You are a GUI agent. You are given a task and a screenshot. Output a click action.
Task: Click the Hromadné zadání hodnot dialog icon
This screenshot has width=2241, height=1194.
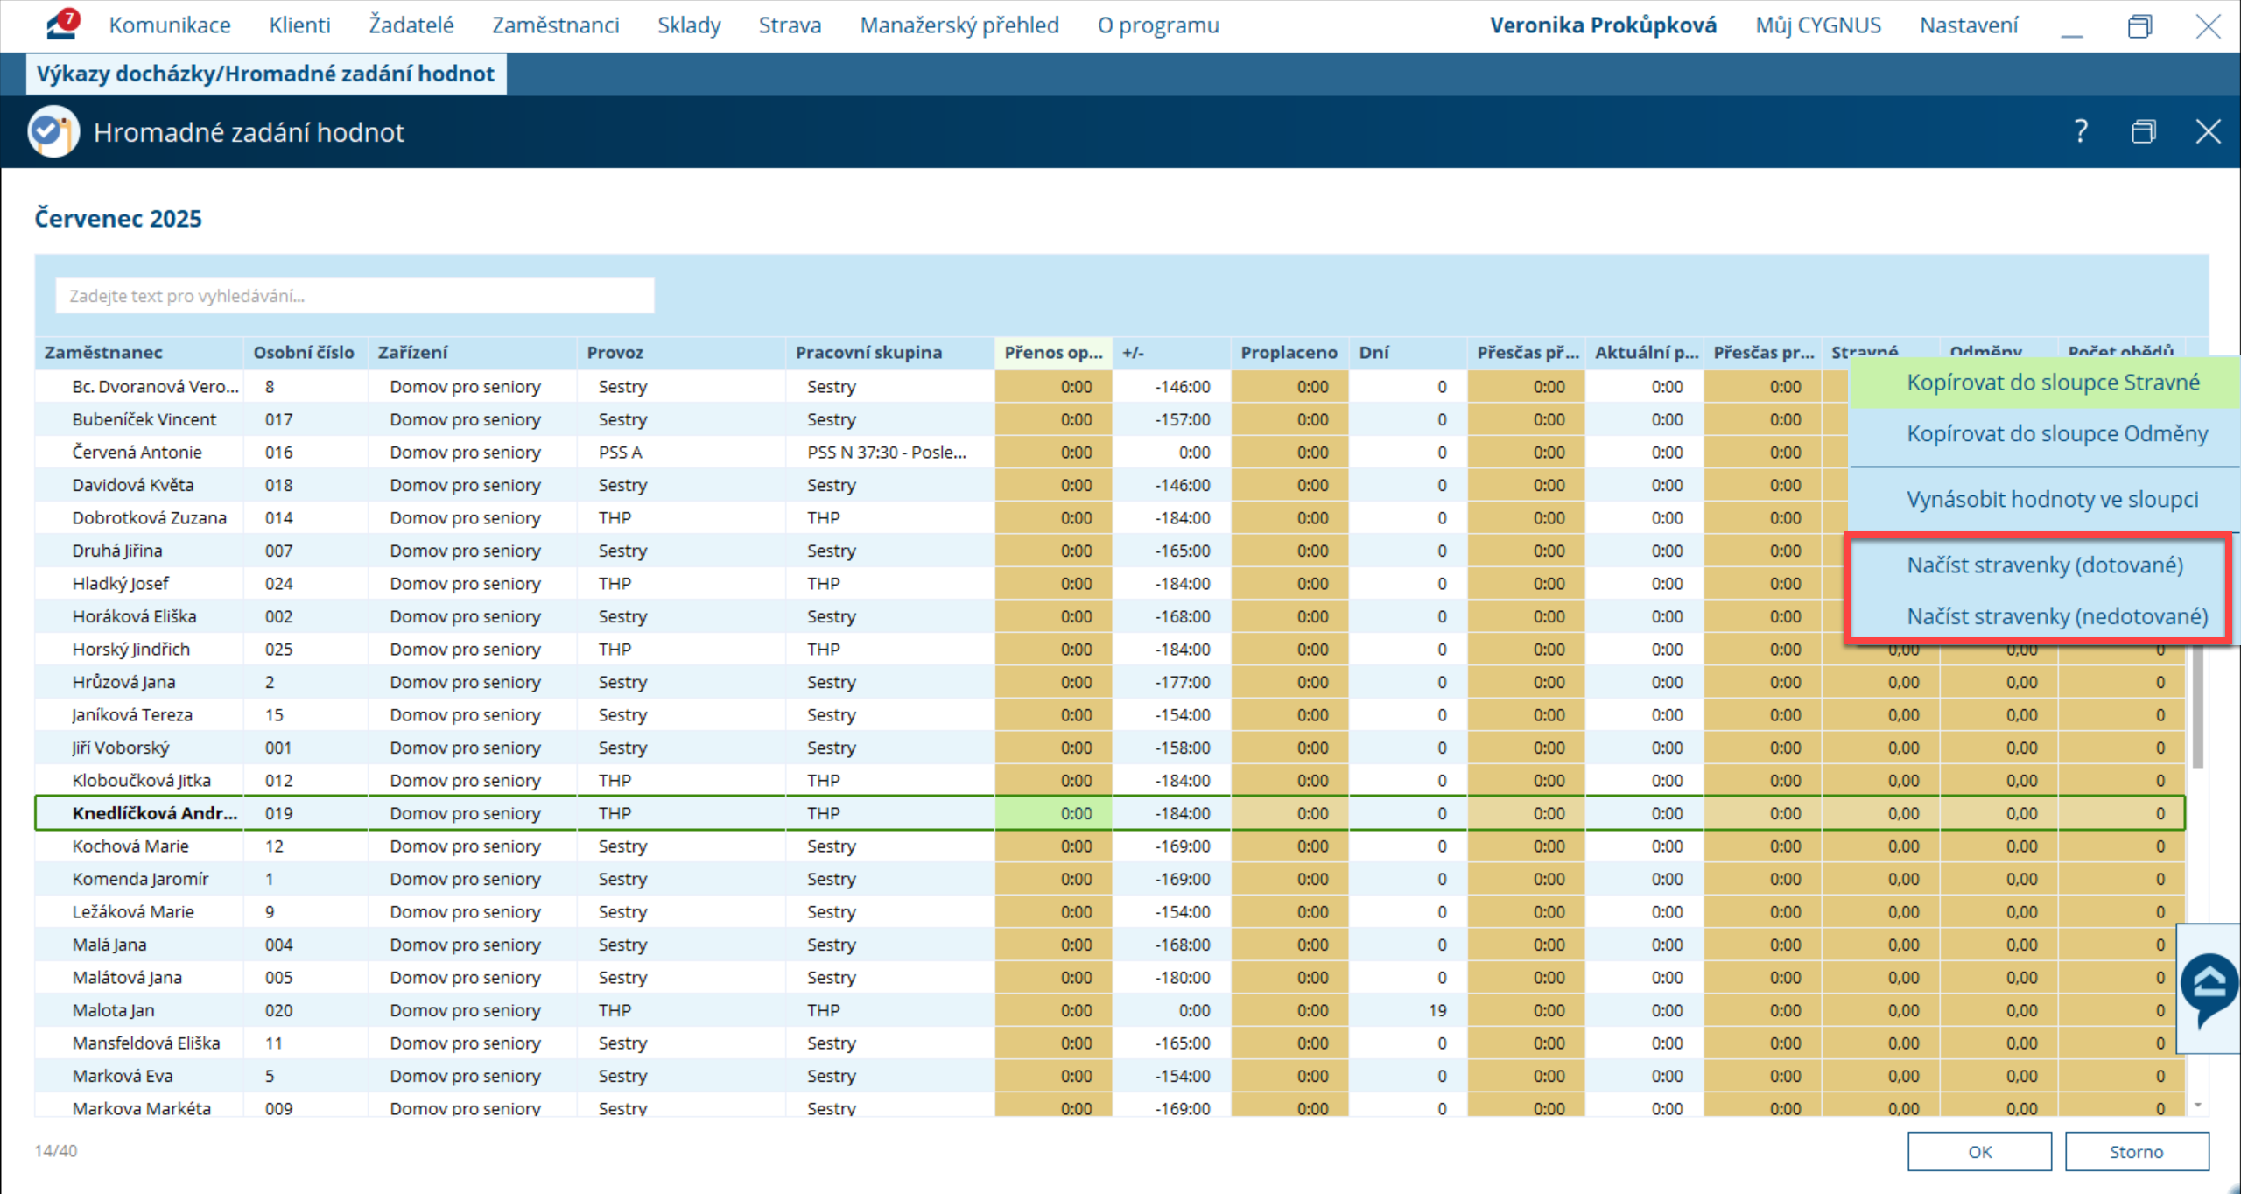tap(53, 132)
